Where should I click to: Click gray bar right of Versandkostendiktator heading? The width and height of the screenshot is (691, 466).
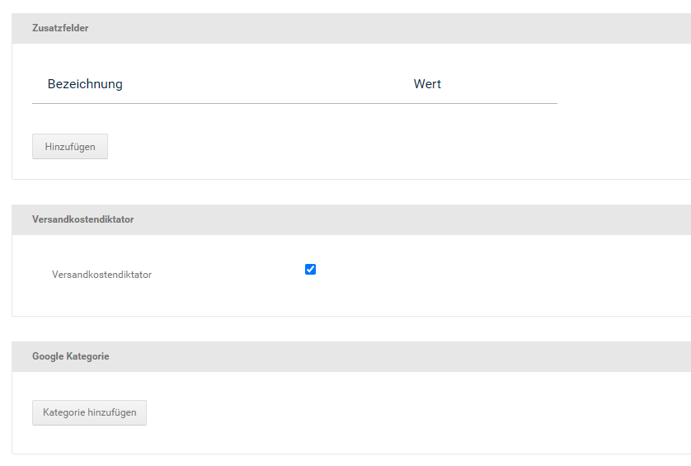coord(412,220)
